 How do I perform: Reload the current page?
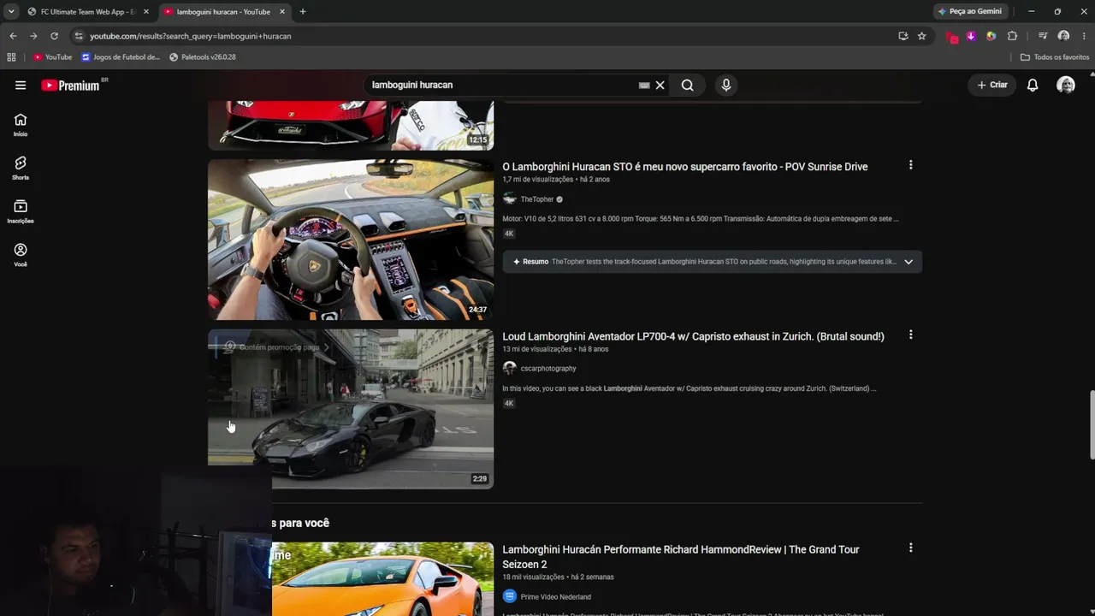click(x=54, y=36)
